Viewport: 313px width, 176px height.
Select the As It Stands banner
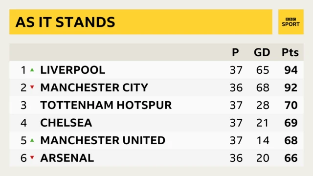tap(141, 22)
